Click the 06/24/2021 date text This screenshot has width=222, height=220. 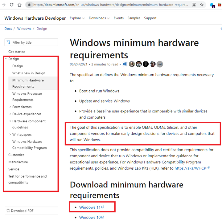coord(78,64)
